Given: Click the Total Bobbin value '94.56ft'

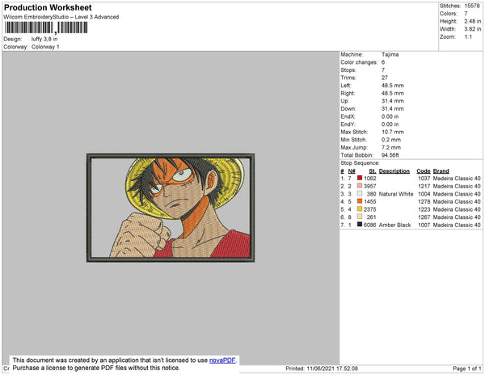Looking at the screenshot, I should pyautogui.click(x=390, y=155).
